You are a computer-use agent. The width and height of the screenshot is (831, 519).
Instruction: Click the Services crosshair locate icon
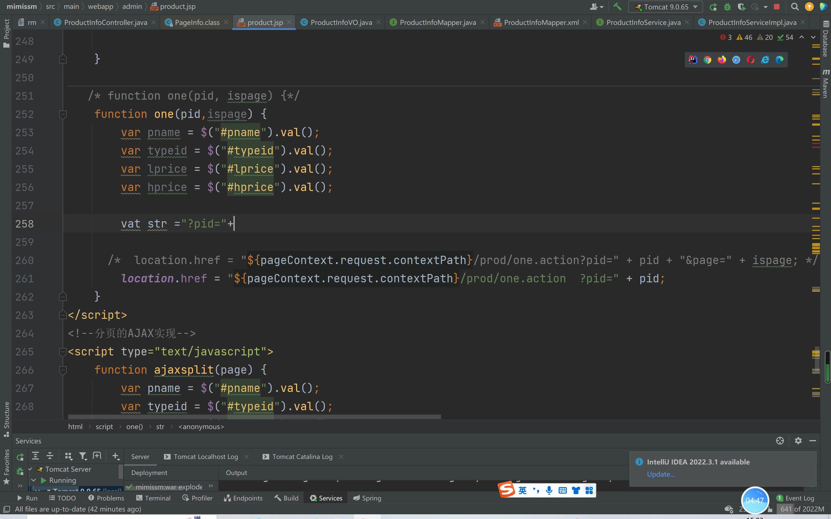pos(780,441)
